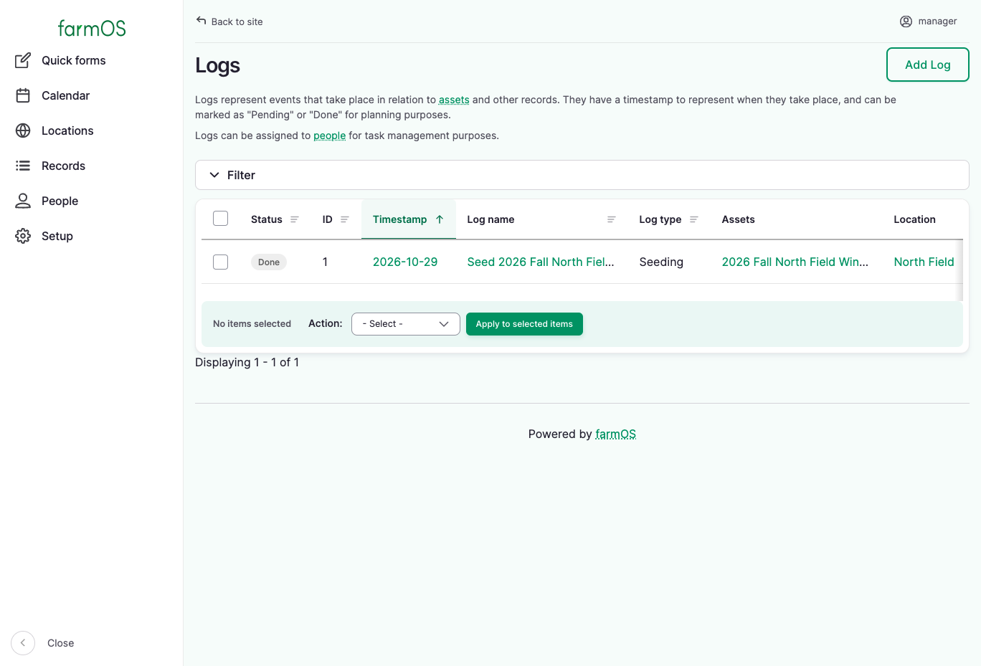Check the row checkbox for log ID 1
Image resolution: width=981 pixels, height=666 pixels.
[221, 262]
